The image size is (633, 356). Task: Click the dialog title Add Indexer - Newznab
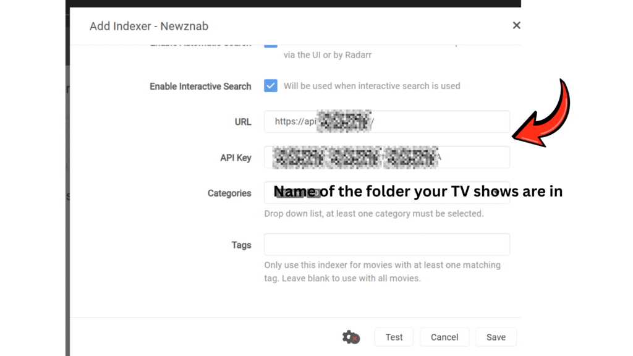tap(149, 26)
